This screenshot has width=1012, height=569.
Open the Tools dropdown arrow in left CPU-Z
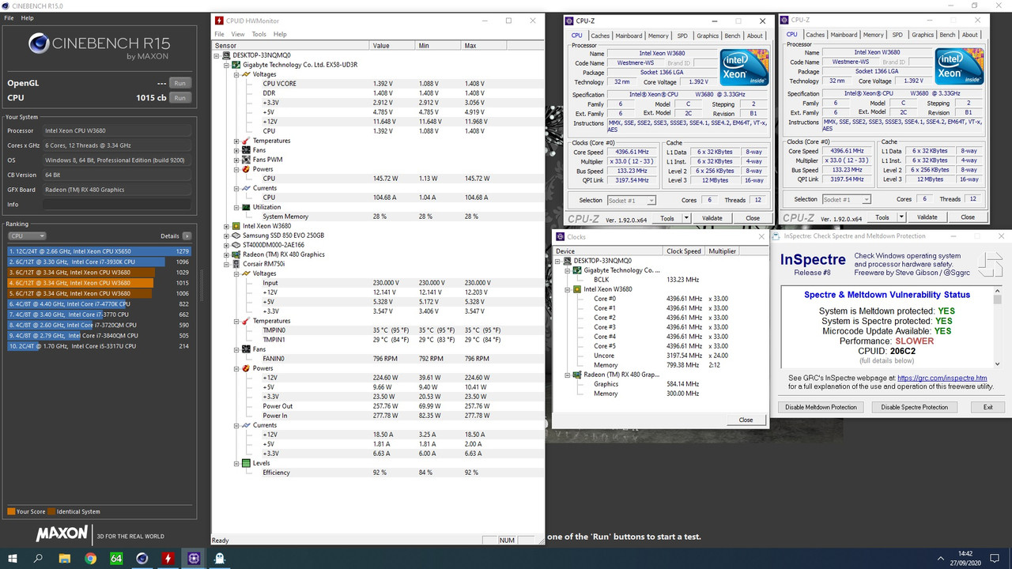(686, 218)
